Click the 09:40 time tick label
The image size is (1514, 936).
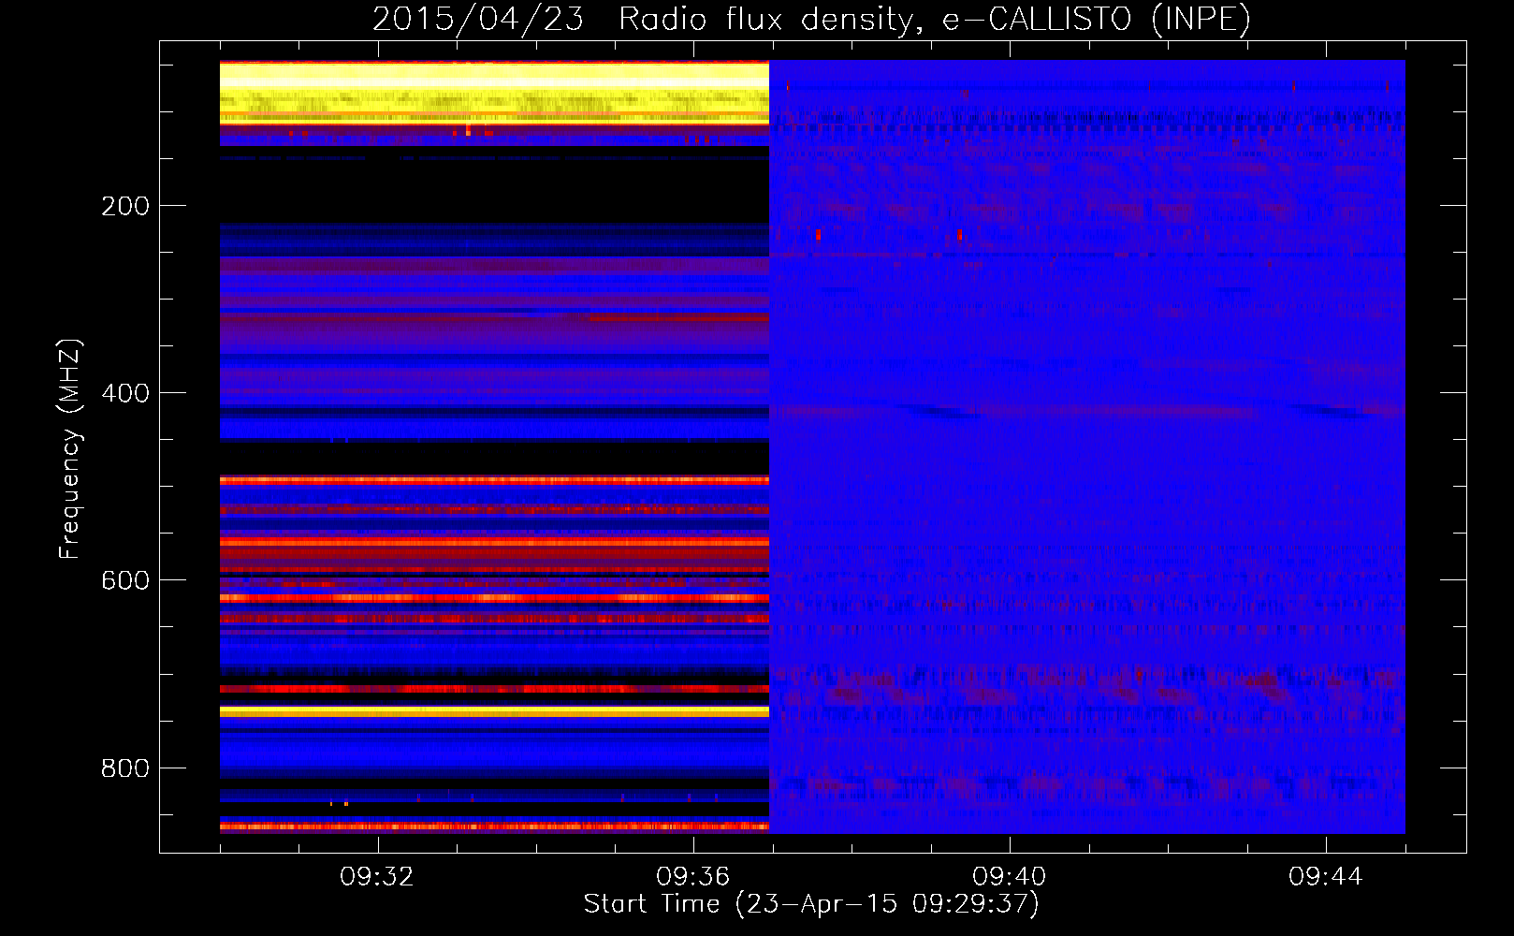(1010, 877)
